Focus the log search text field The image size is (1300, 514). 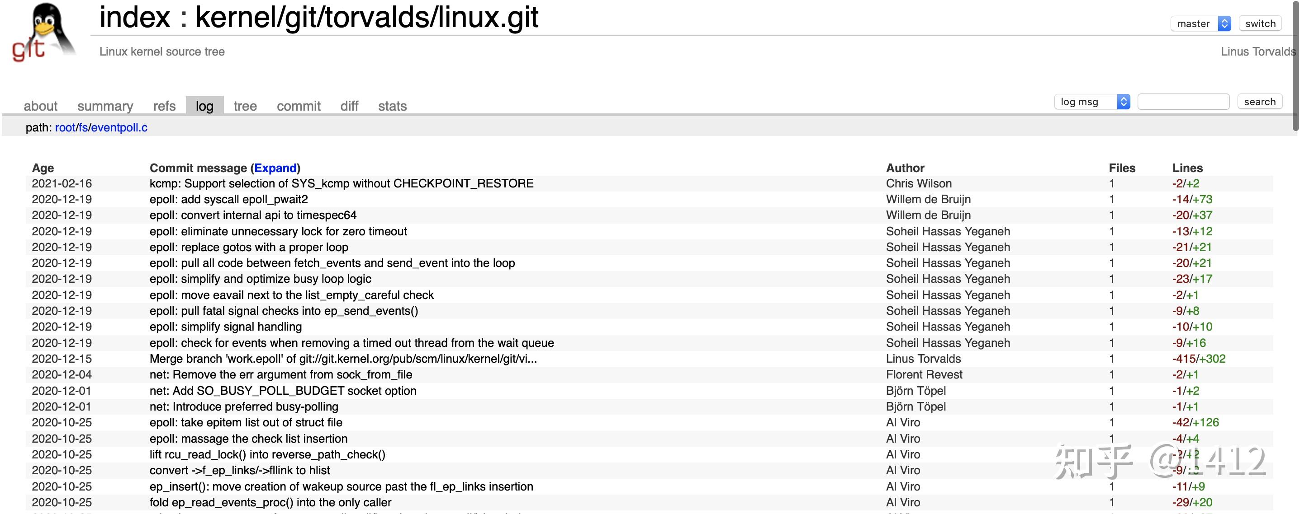1183,102
